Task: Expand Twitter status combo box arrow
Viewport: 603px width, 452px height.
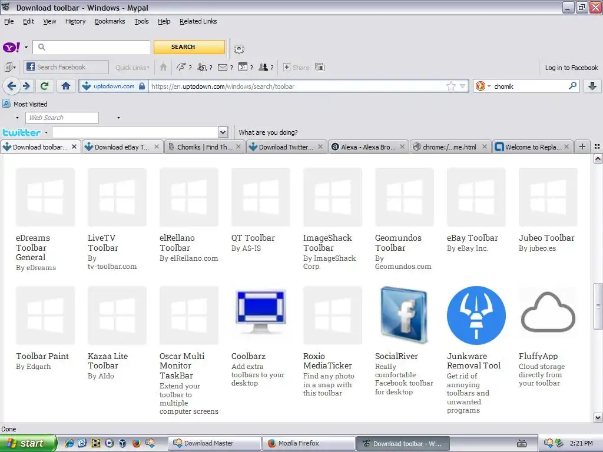Action: [x=223, y=132]
